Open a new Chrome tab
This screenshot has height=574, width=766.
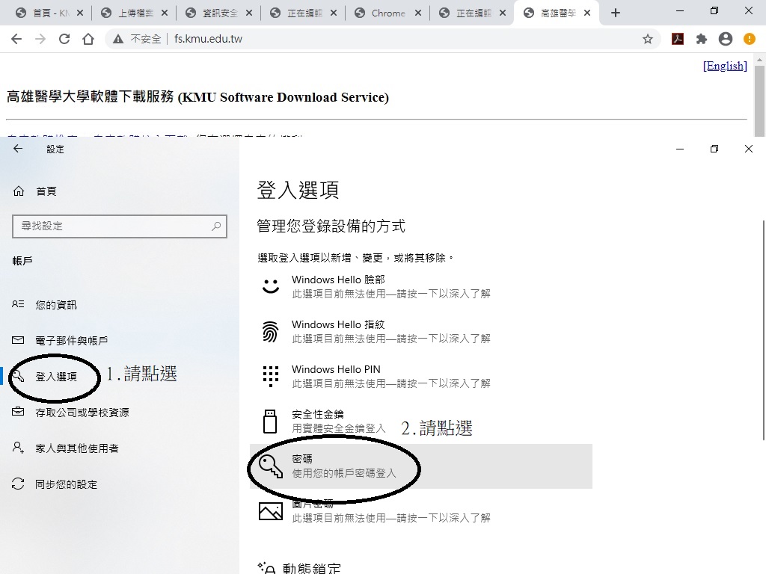[616, 13]
